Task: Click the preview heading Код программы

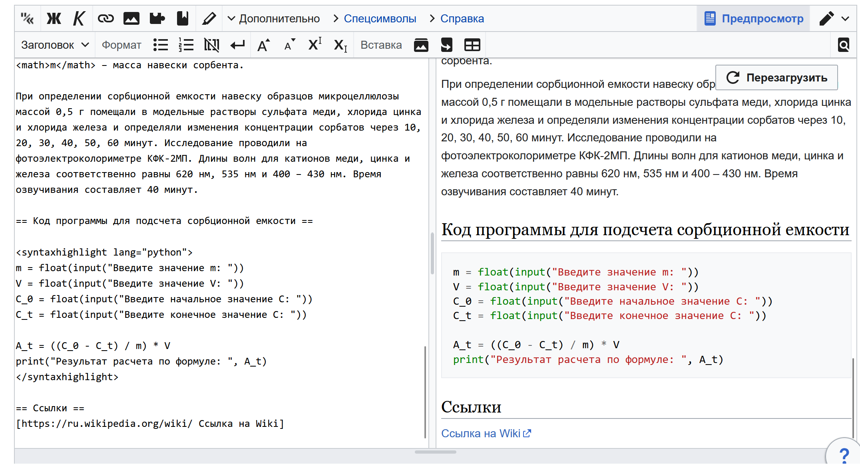Action: point(645,230)
